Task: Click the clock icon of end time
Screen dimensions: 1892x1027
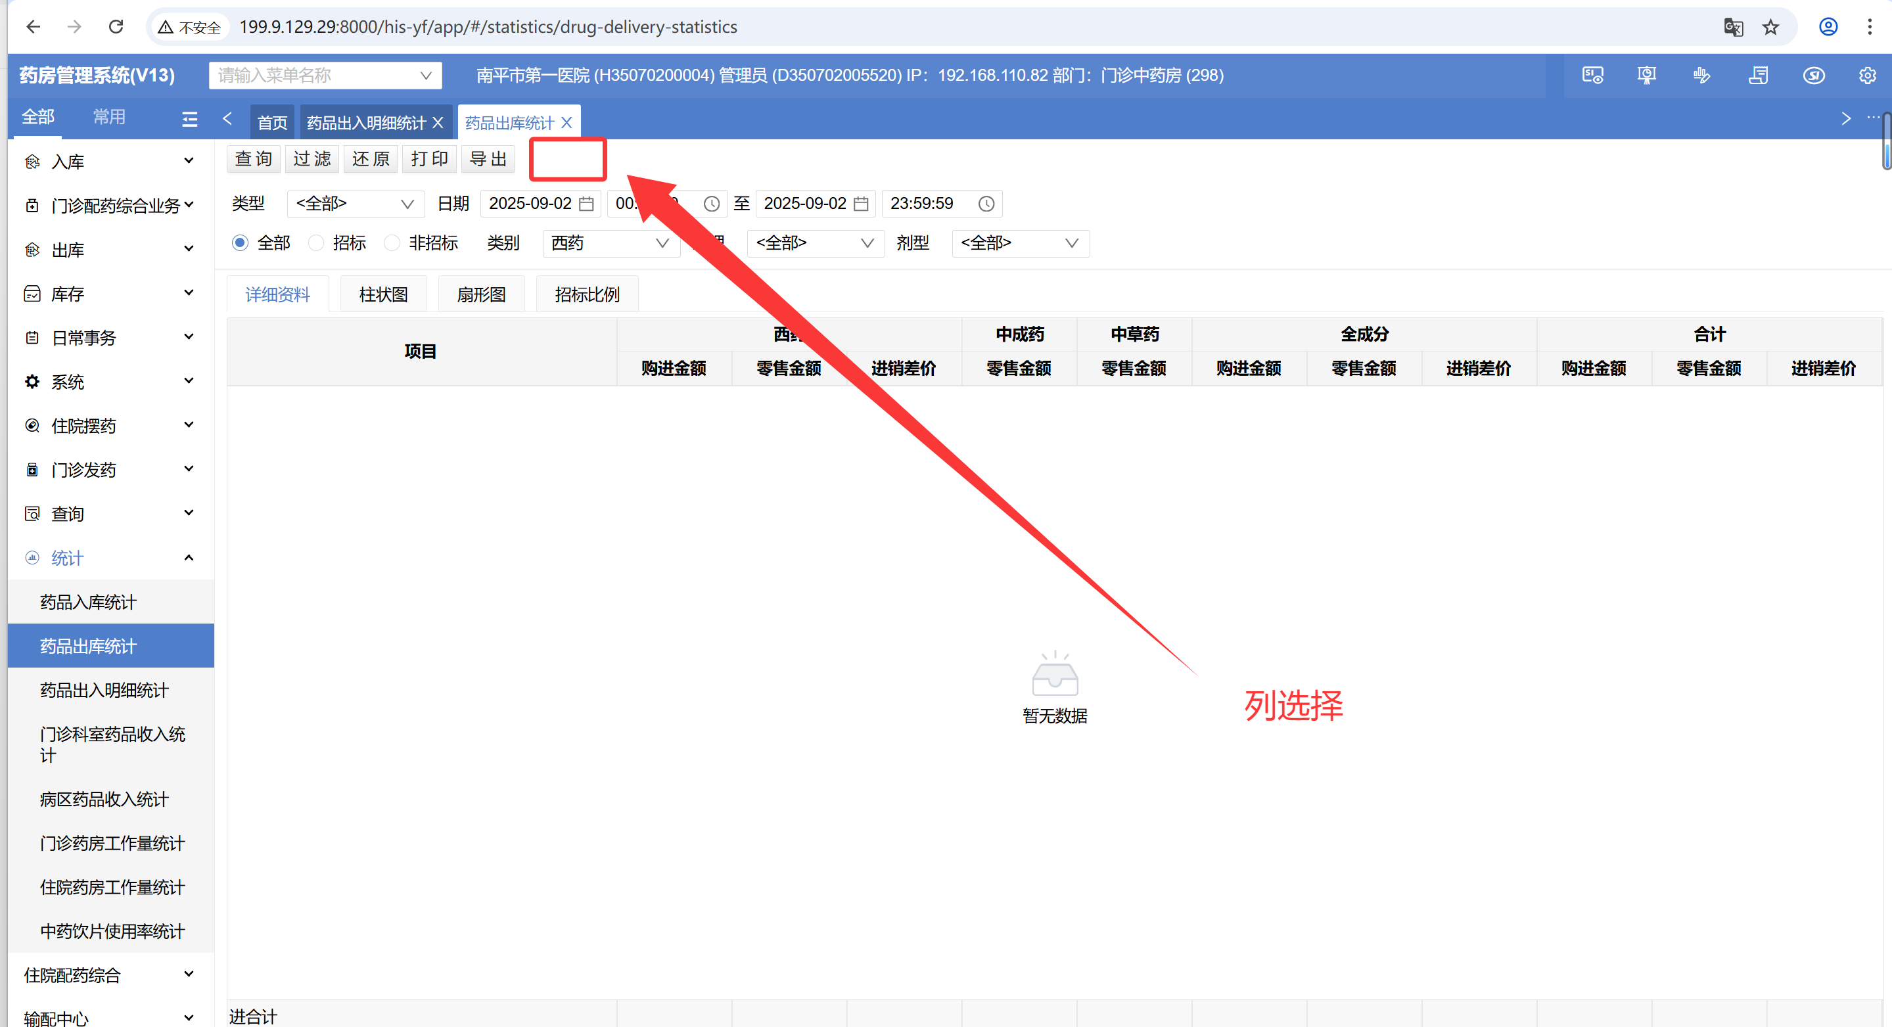Action: (986, 203)
